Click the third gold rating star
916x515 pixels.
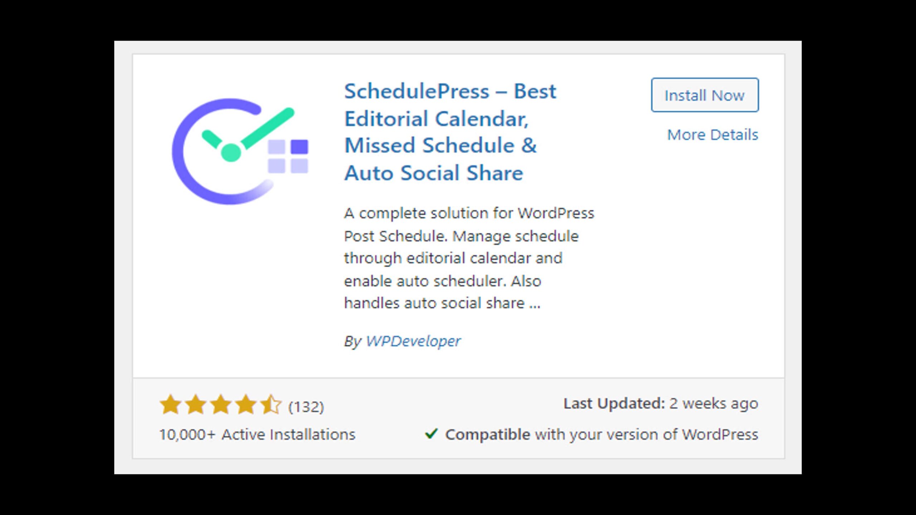221,405
